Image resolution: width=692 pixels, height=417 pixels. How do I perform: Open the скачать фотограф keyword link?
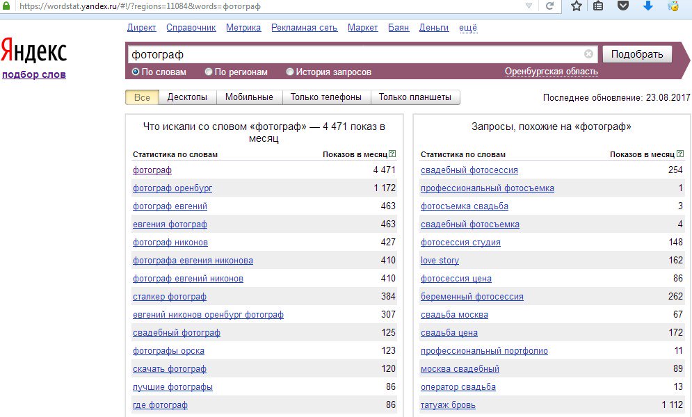[x=170, y=369]
